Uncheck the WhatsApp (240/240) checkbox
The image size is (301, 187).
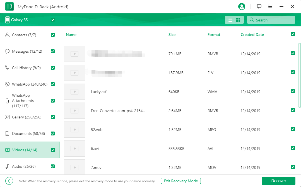click(x=53, y=84)
